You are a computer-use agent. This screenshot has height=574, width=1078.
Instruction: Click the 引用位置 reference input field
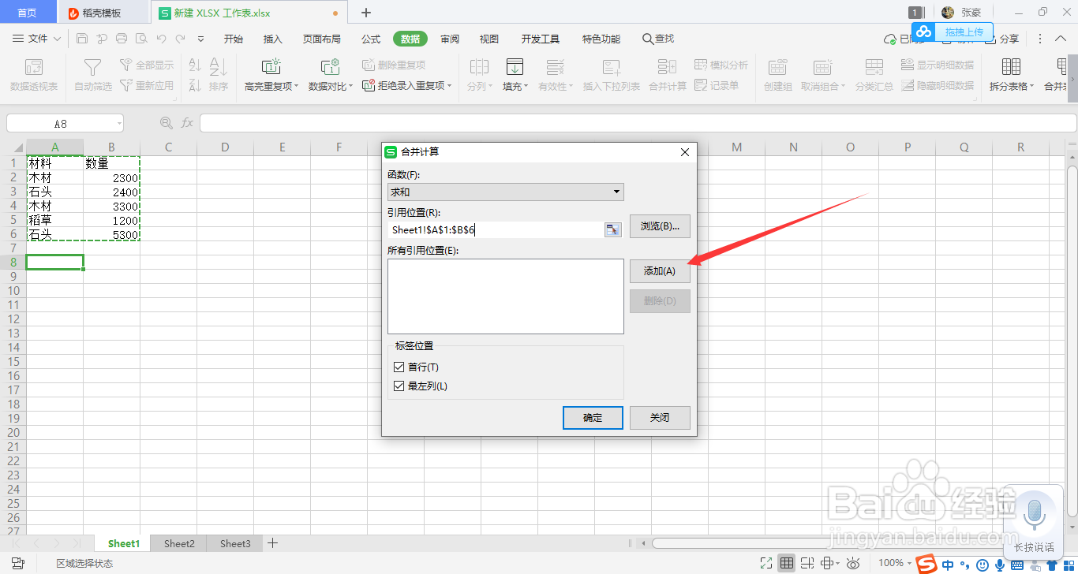(496, 229)
